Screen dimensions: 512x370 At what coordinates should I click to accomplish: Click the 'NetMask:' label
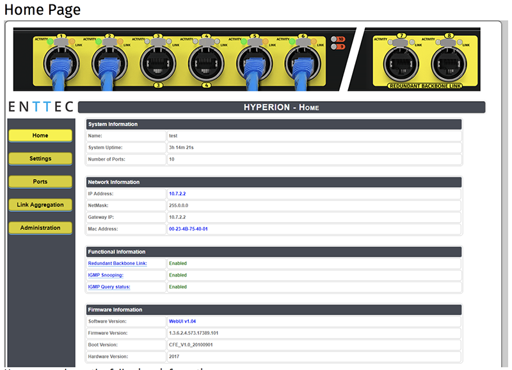[x=98, y=205]
